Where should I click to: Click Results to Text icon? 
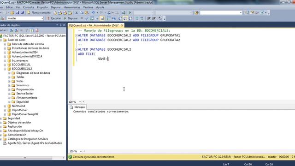tap(120, 18)
